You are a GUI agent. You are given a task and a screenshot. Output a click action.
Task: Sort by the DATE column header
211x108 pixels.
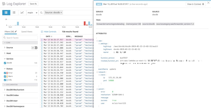(49, 36)
